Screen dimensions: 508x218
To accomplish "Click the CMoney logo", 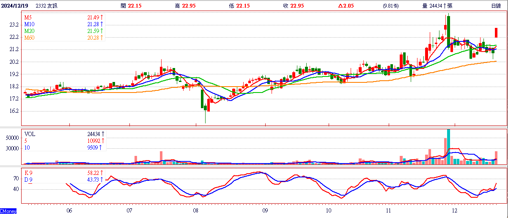I will coord(8,210).
